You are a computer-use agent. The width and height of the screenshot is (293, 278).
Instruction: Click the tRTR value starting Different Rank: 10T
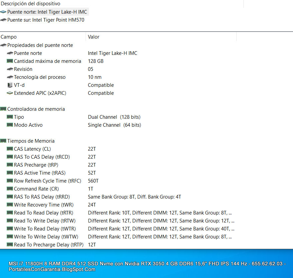coord(160,213)
